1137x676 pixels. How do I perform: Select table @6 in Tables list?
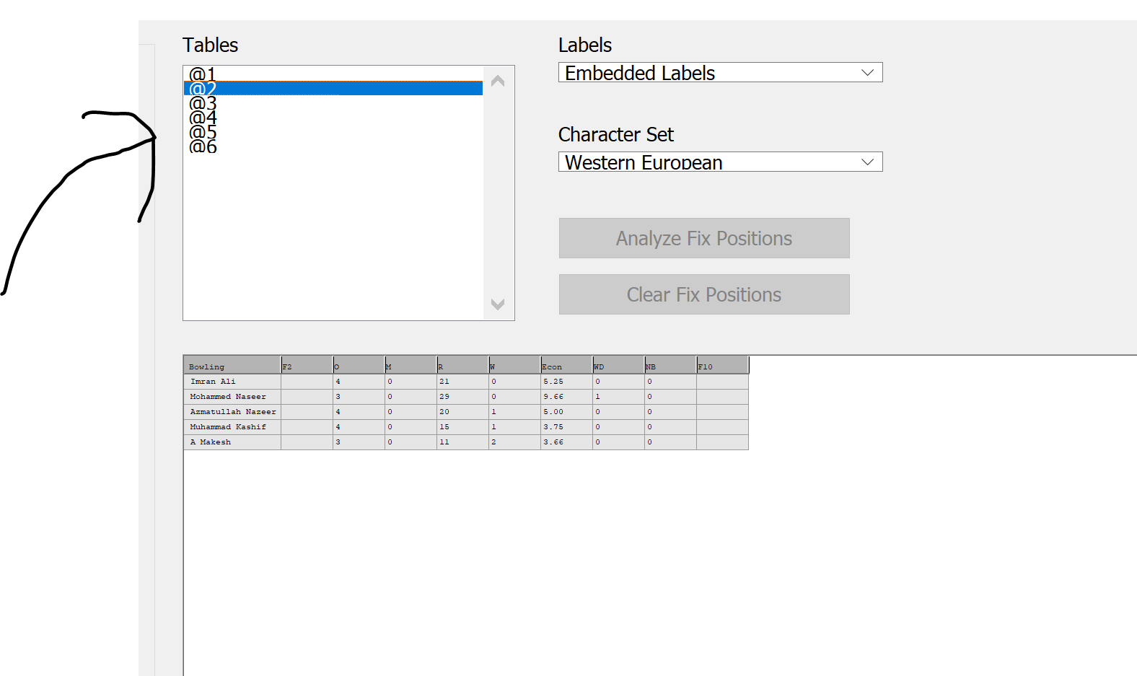coord(203,146)
